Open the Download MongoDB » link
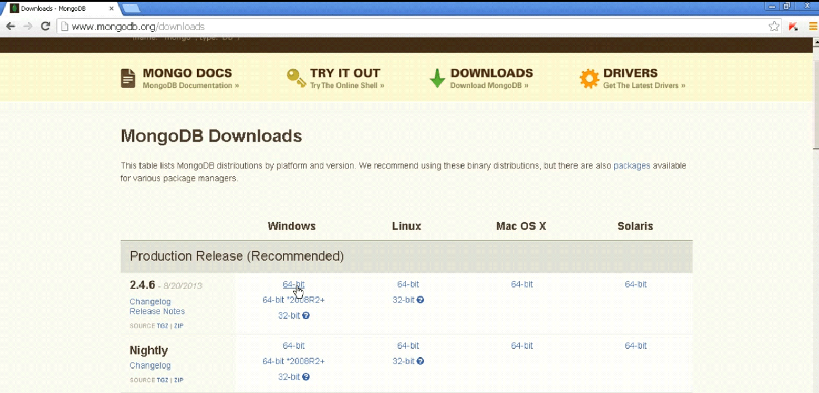819x393 pixels. [x=490, y=86]
